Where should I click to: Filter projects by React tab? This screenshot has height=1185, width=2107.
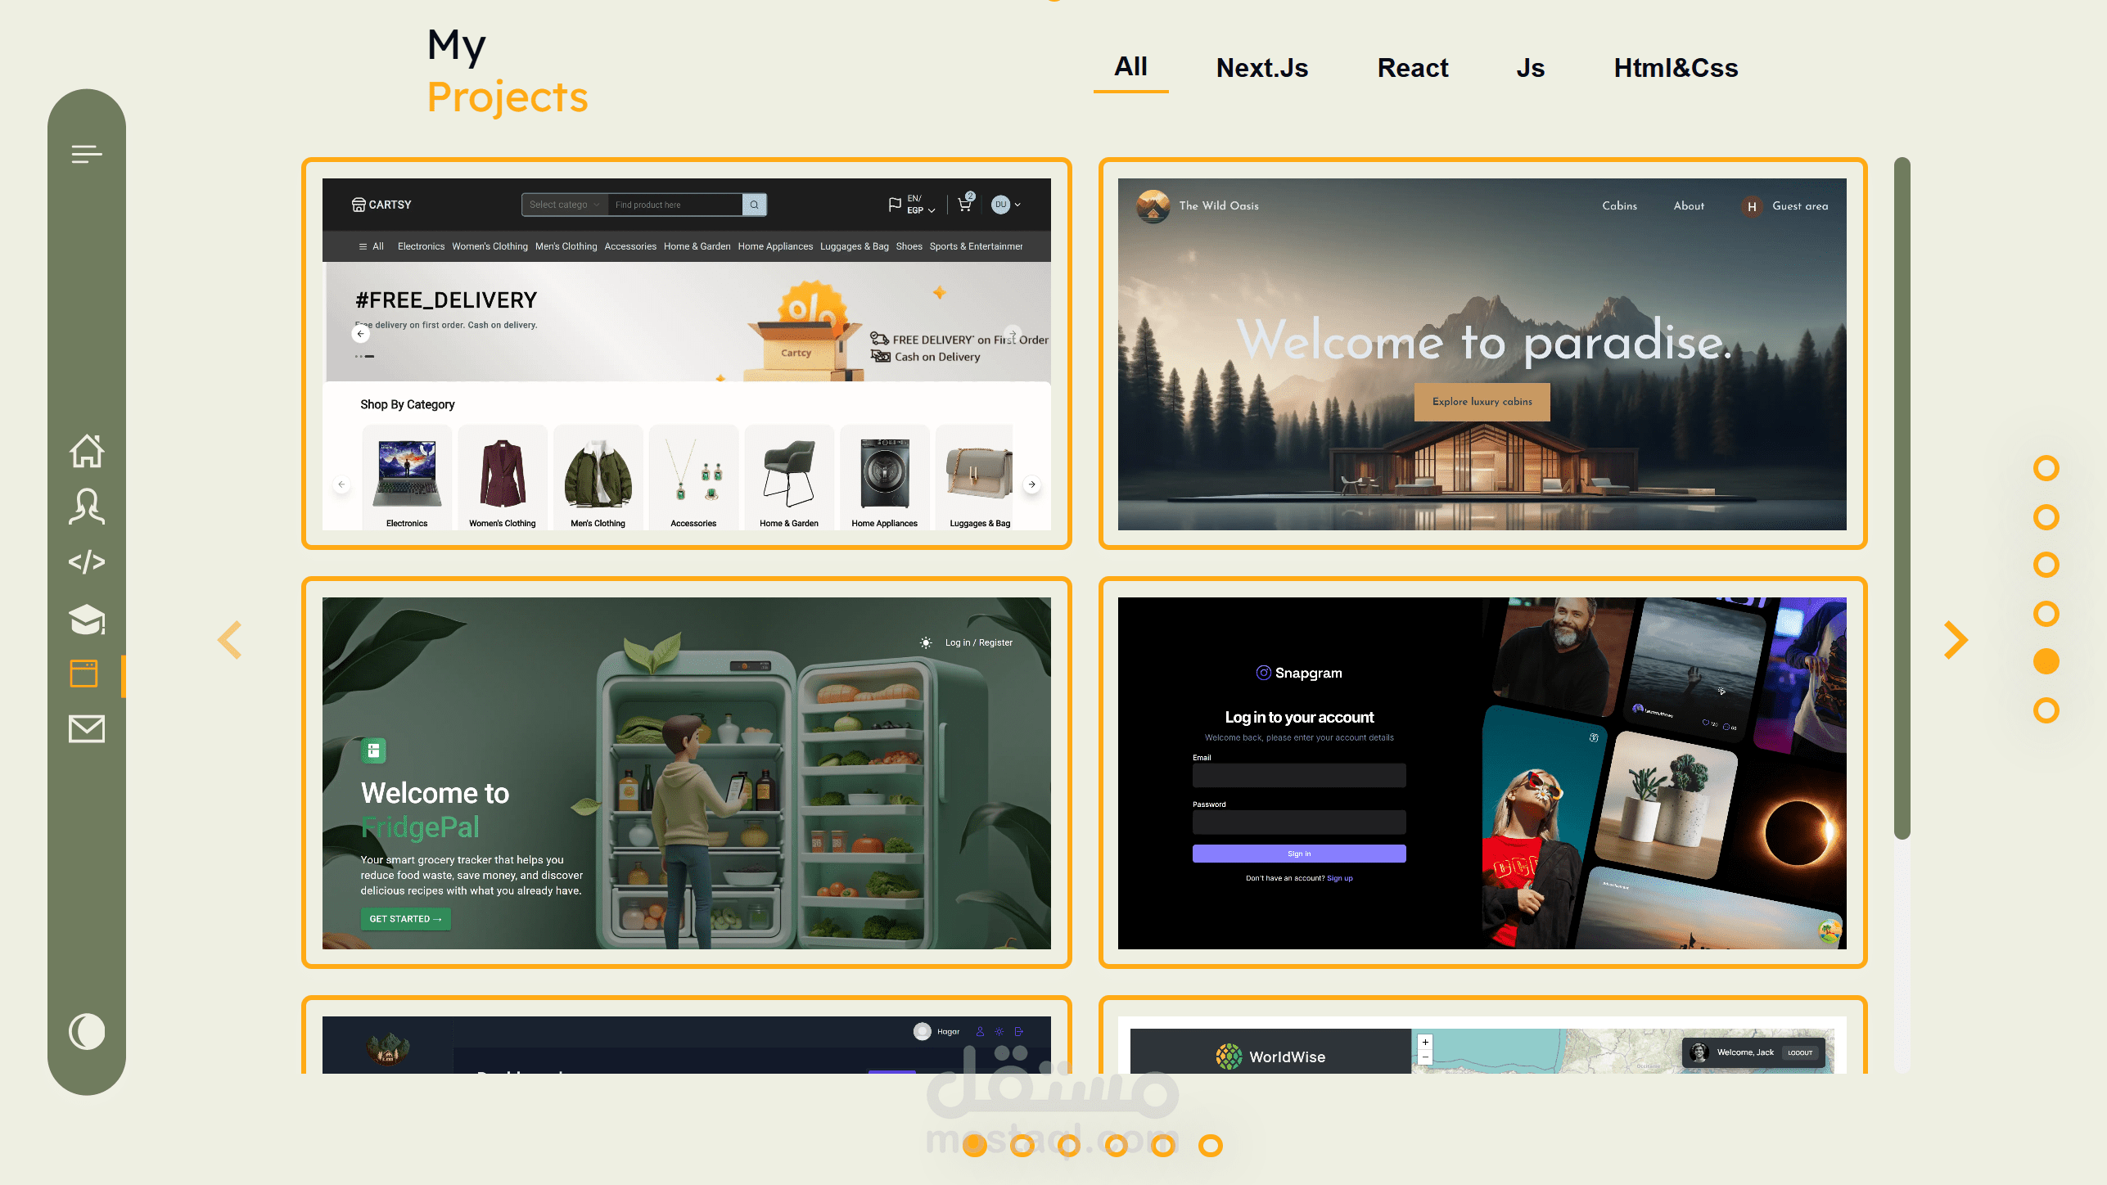(x=1413, y=68)
